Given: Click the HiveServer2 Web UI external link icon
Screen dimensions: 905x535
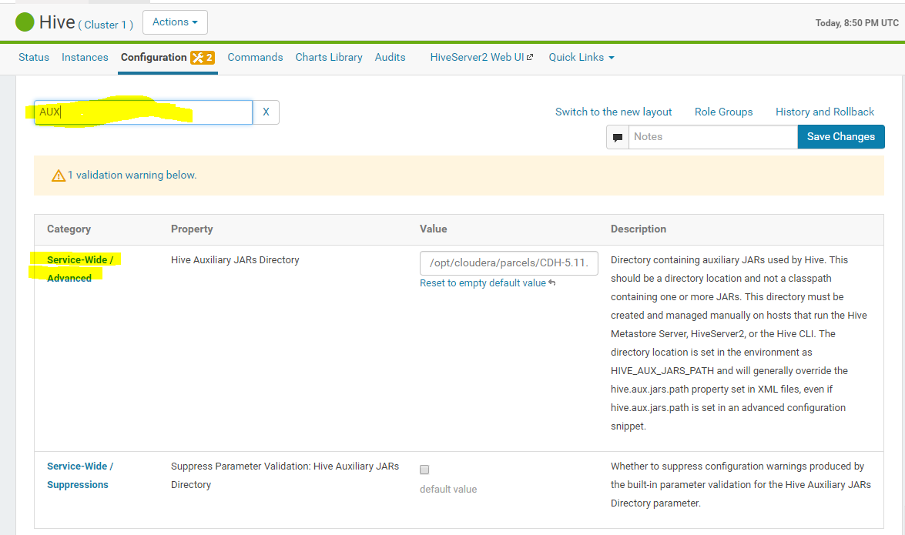Looking at the screenshot, I should [530, 57].
